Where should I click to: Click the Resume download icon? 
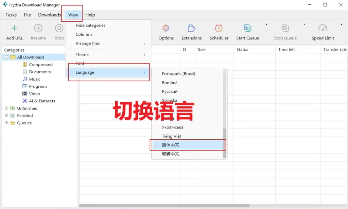[38, 28]
